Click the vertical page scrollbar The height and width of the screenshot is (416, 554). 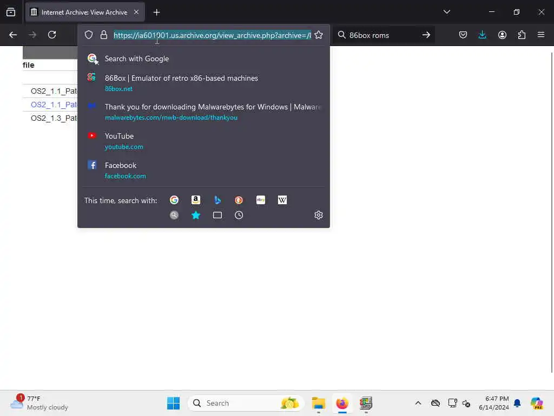(551, 212)
